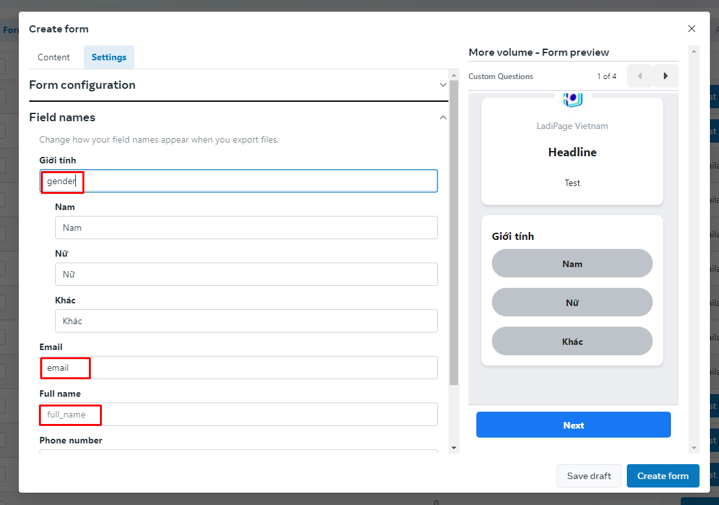719x505 pixels.
Task: Switch to the Content tab
Action: tap(53, 57)
